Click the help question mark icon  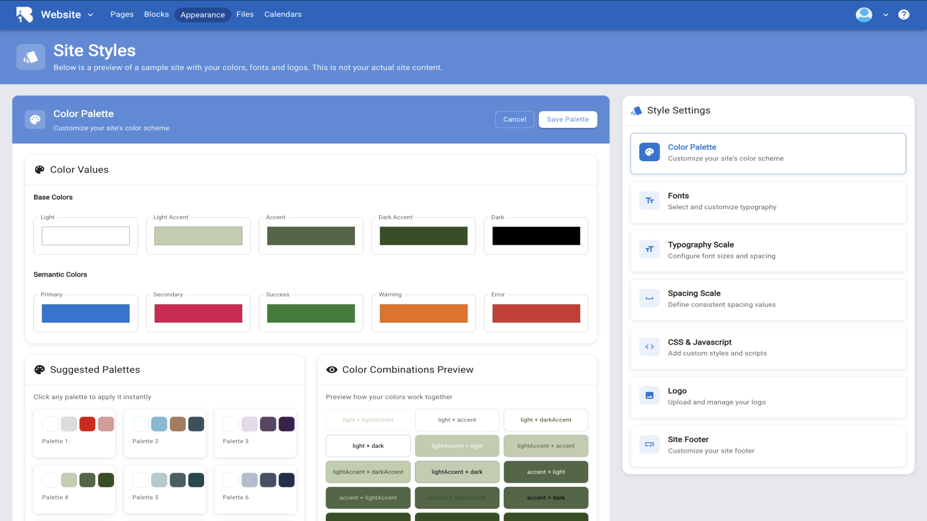[903, 14]
